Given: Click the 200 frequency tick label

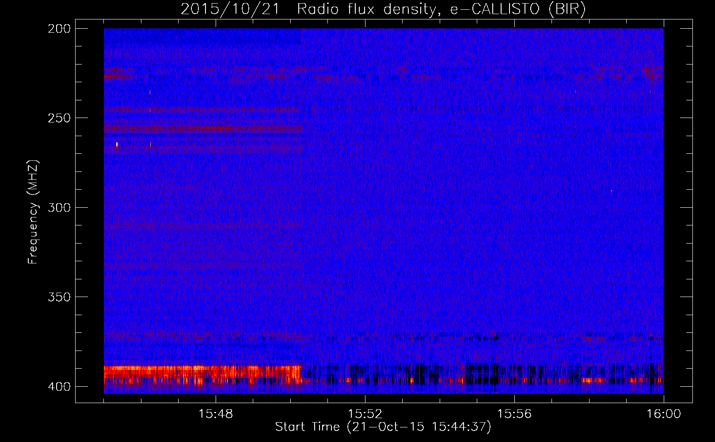Looking at the screenshot, I should click(x=59, y=29).
